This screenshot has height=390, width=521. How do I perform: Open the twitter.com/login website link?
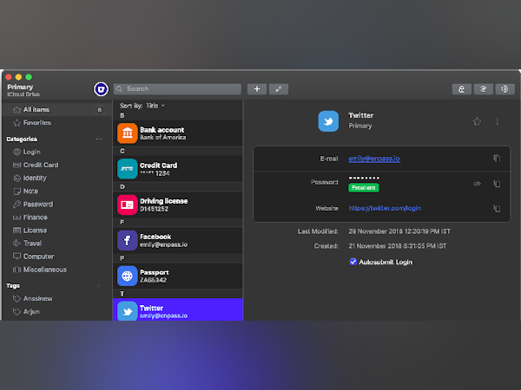click(385, 208)
